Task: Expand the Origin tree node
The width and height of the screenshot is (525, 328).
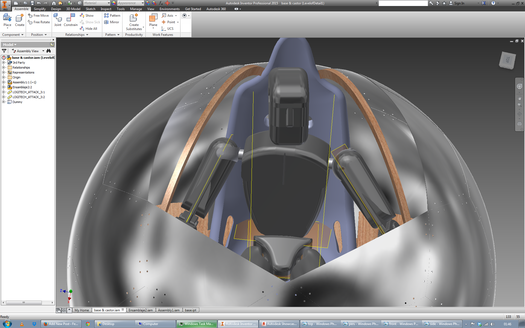Action: pyautogui.click(x=4, y=77)
